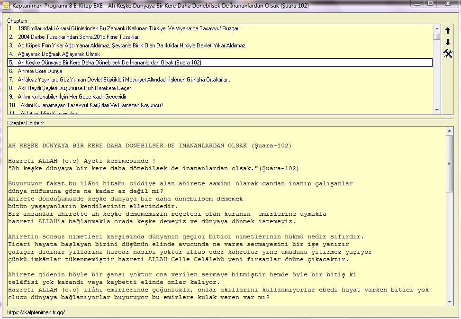Click the chapter content scrollbar thumb

click(449, 164)
